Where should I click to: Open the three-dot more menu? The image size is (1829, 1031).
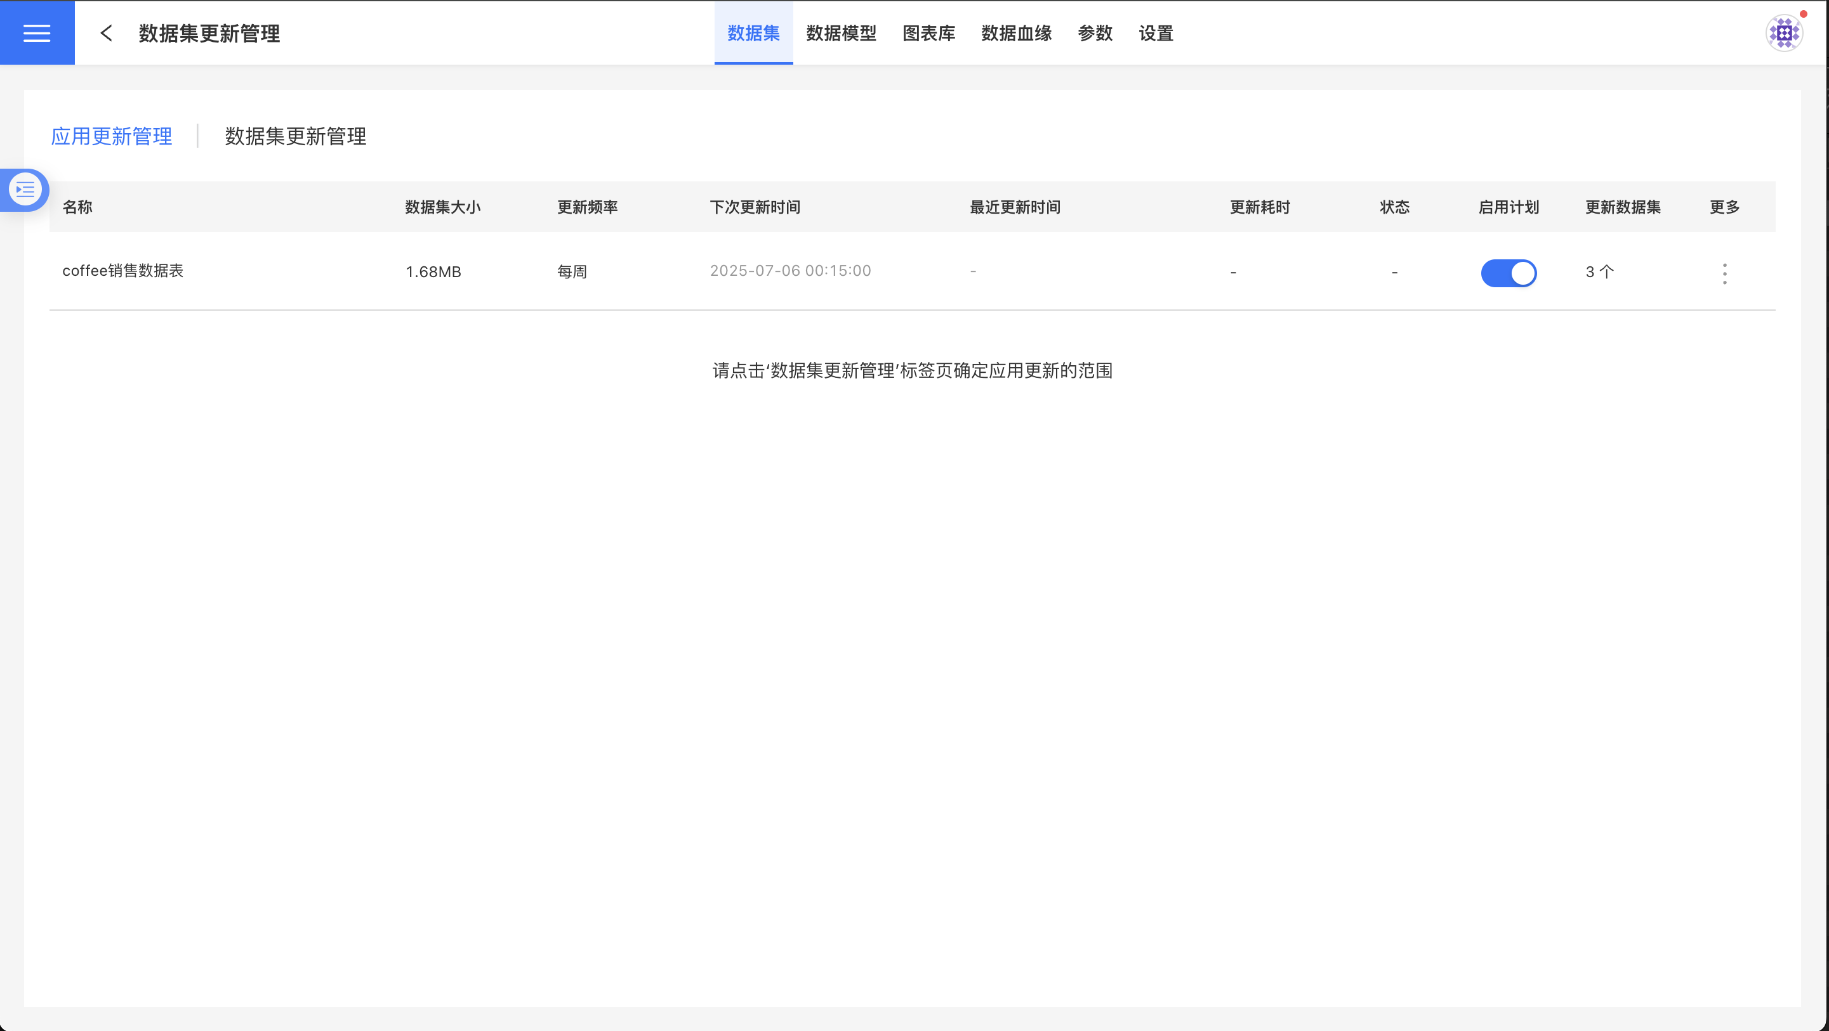pyautogui.click(x=1725, y=273)
